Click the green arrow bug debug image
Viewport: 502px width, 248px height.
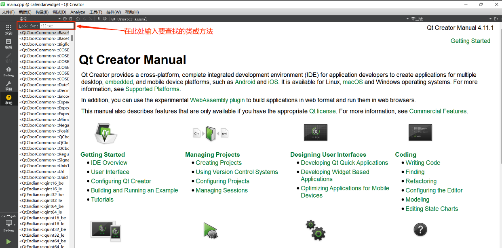(211, 230)
